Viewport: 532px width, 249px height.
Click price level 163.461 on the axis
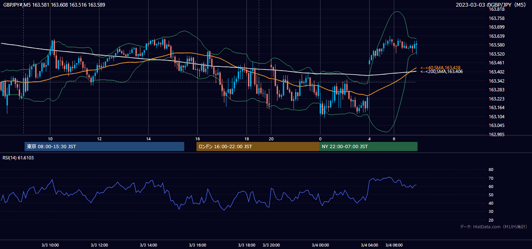tap(497, 63)
